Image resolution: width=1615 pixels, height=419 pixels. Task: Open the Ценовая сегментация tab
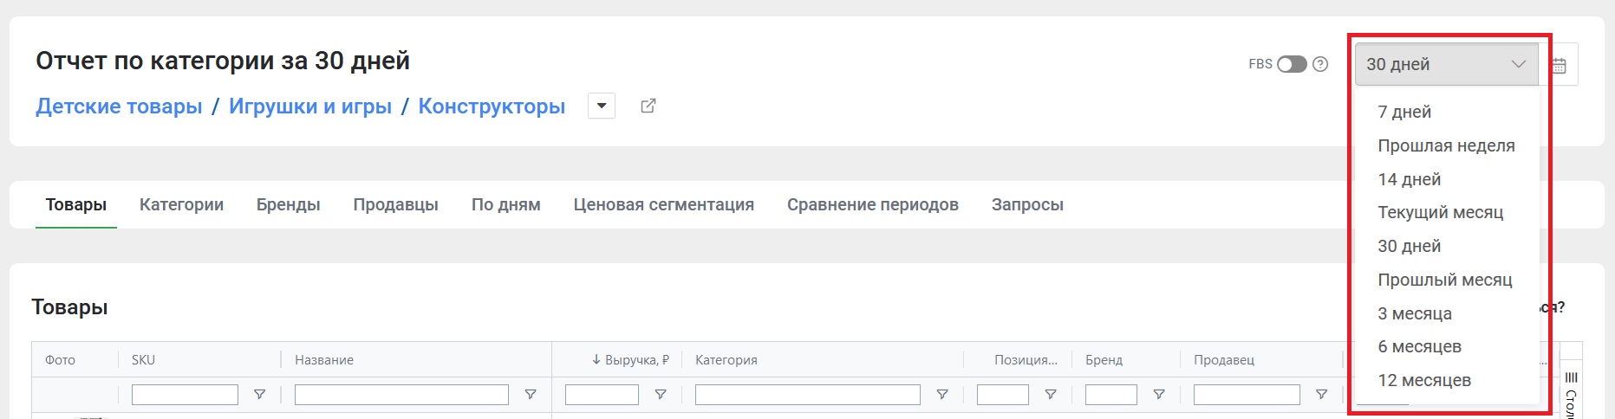[663, 205]
